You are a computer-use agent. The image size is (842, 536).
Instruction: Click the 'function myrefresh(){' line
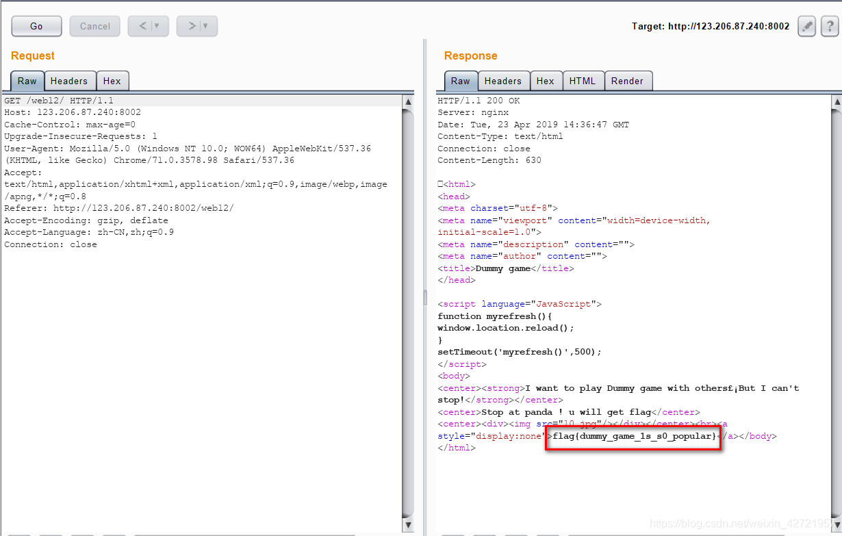495,316
